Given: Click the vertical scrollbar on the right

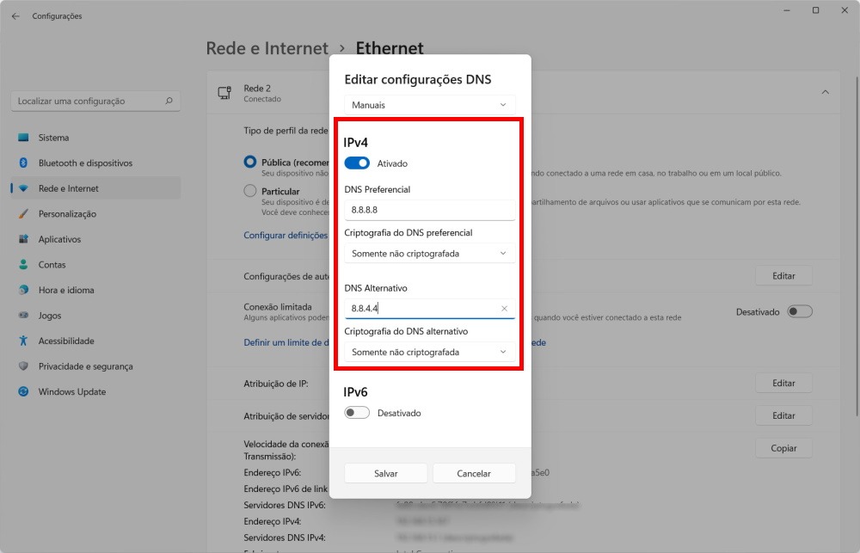Looking at the screenshot, I should [x=857, y=246].
